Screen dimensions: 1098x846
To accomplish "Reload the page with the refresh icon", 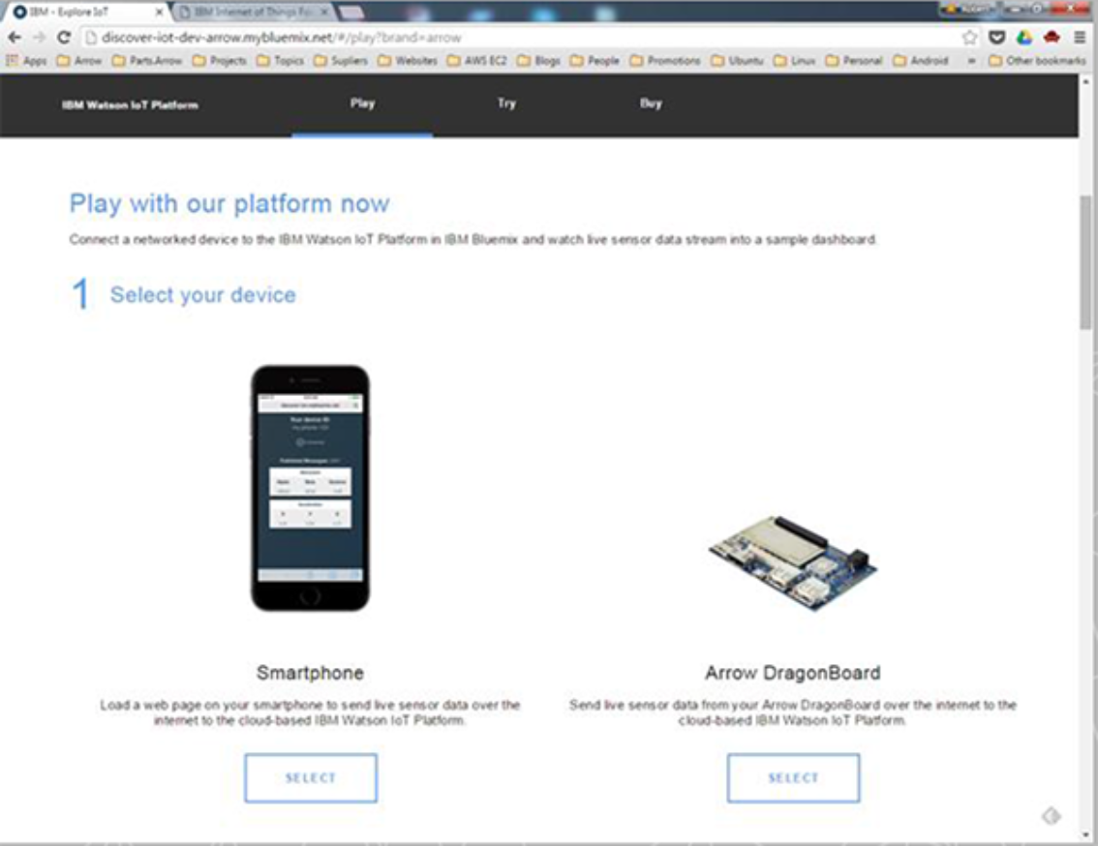I will [64, 38].
